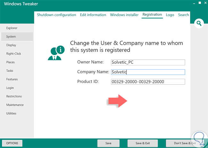
Task: Click the magnifier search icon
Action: (x=199, y=23)
